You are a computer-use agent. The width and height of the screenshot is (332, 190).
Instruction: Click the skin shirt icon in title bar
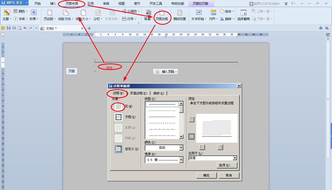click(286, 4)
